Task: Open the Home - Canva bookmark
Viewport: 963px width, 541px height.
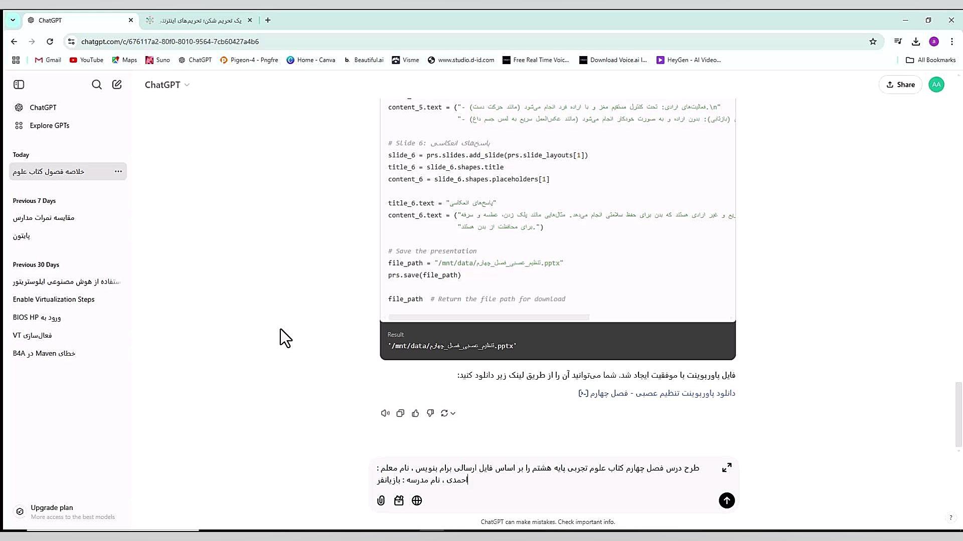Action: [x=311, y=60]
